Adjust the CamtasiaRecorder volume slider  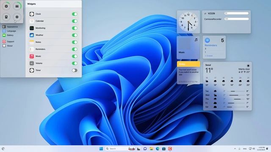pos(236,19)
